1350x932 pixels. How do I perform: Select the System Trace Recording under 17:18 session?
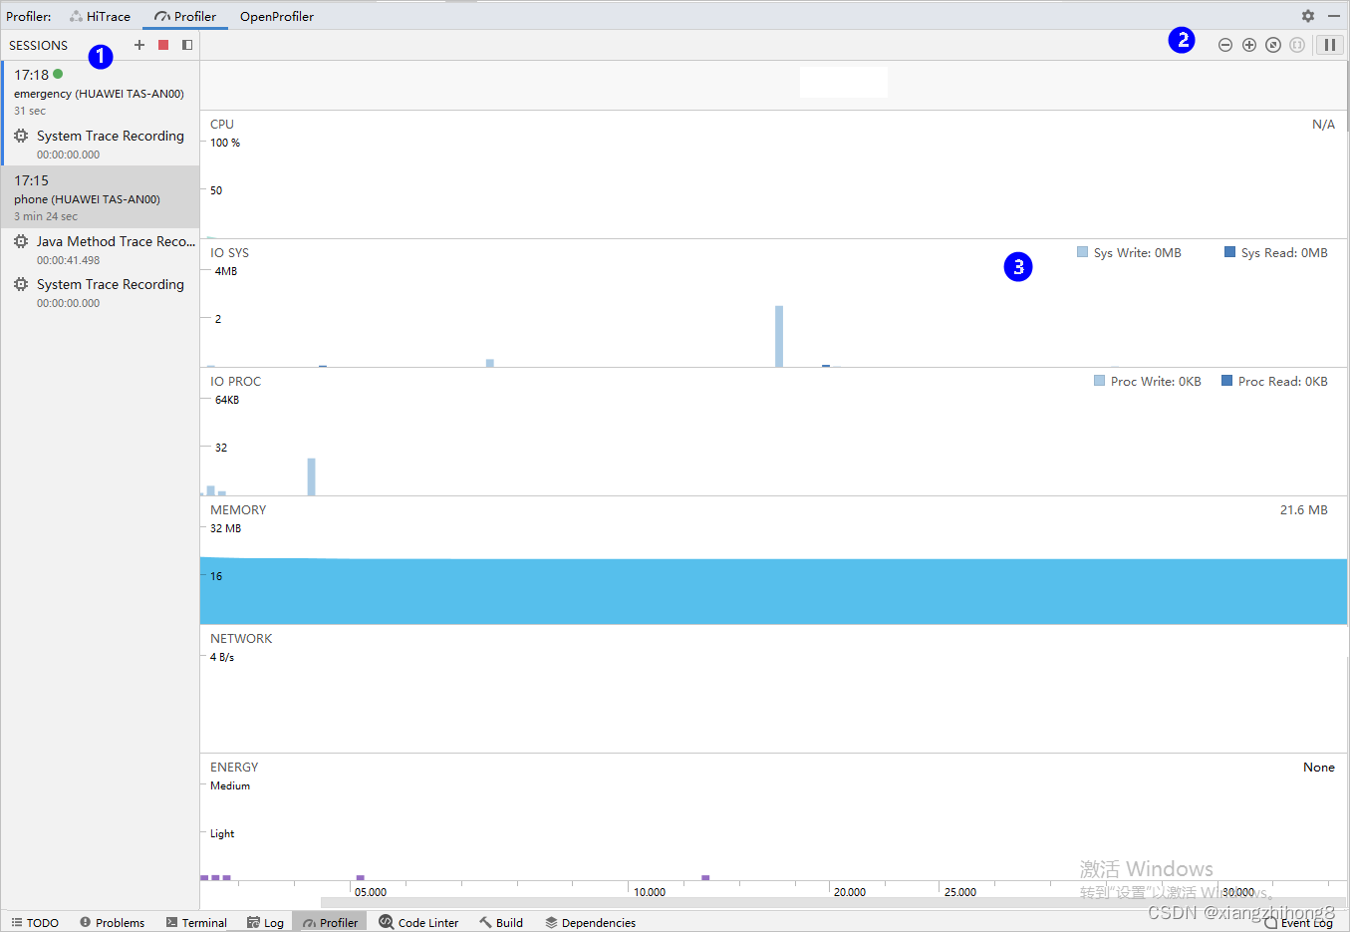pos(110,136)
